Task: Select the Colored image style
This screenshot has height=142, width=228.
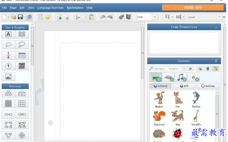Action: click(x=160, y=86)
